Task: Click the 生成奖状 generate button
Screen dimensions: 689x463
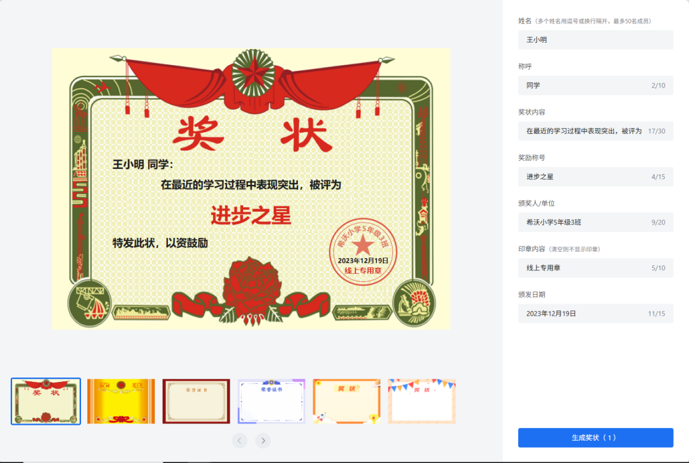Action: [595, 437]
